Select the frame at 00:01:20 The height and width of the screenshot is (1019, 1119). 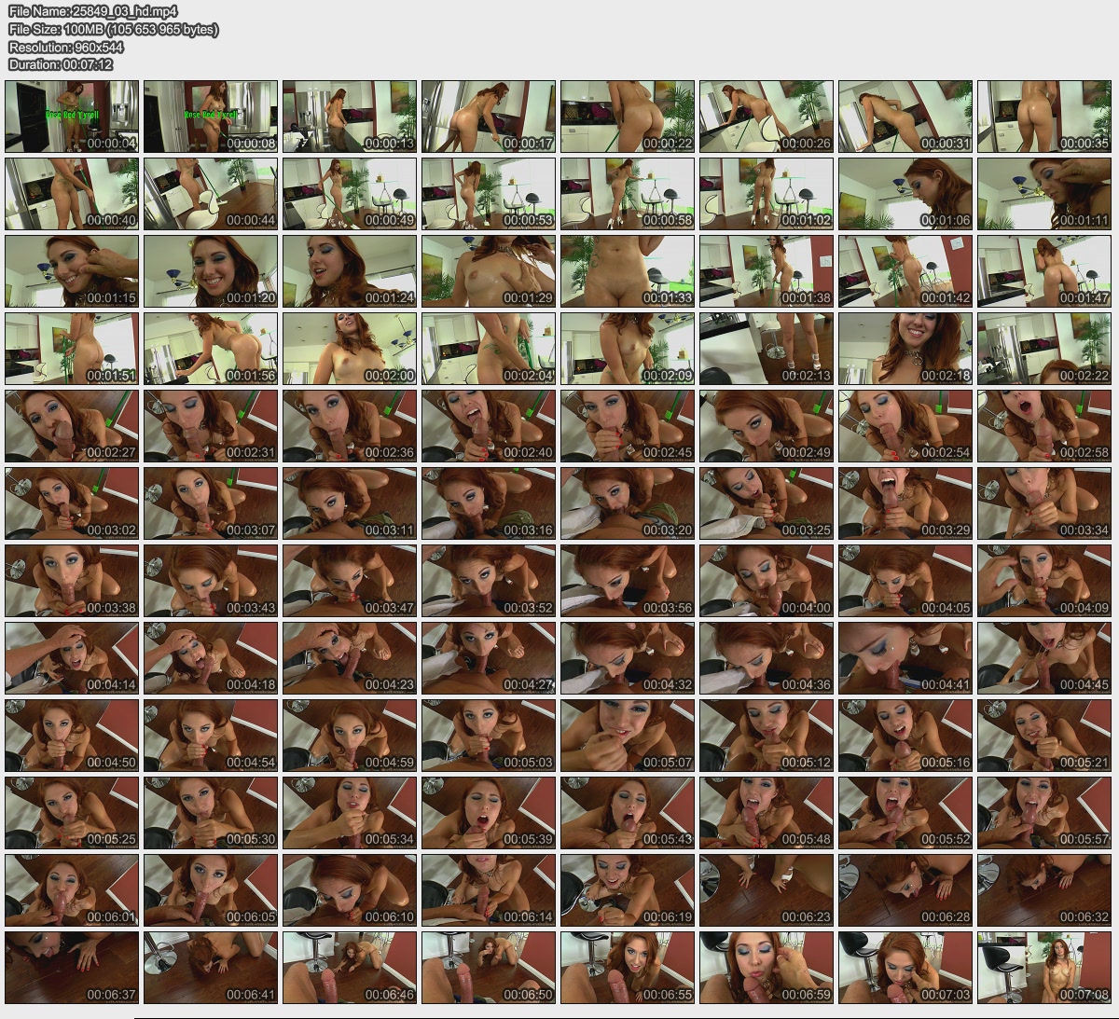pyautogui.click(x=211, y=271)
